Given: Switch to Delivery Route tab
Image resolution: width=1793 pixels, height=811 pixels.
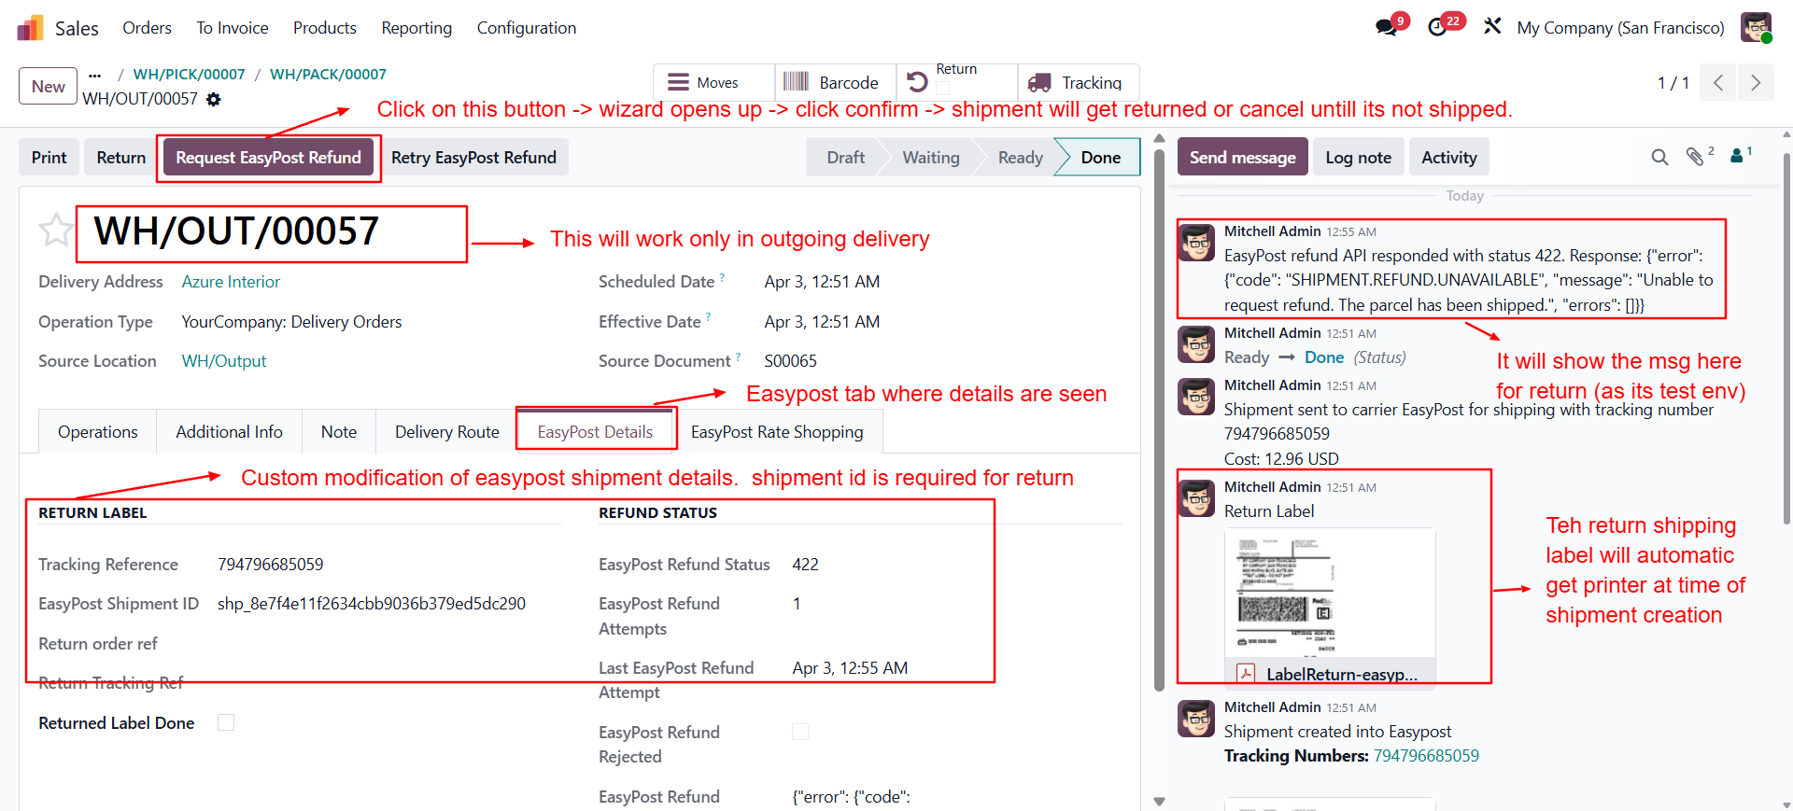Looking at the screenshot, I should pyautogui.click(x=446, y=431).
